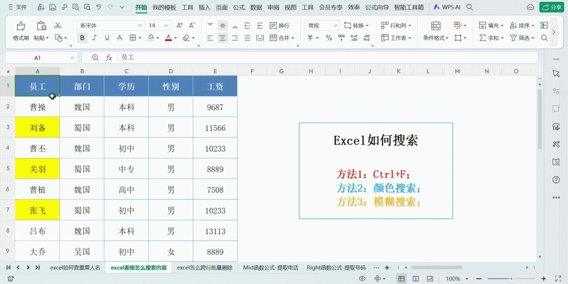The image size is (568, 284).
Task: Click the Save icon in quick access bar
Action: click(x=53, y=7)
